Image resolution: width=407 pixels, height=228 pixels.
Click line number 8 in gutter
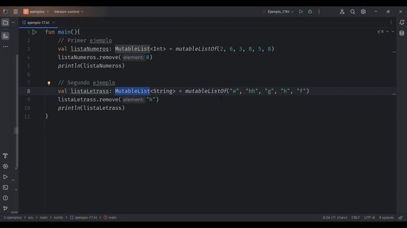click(x=28, y=91)
